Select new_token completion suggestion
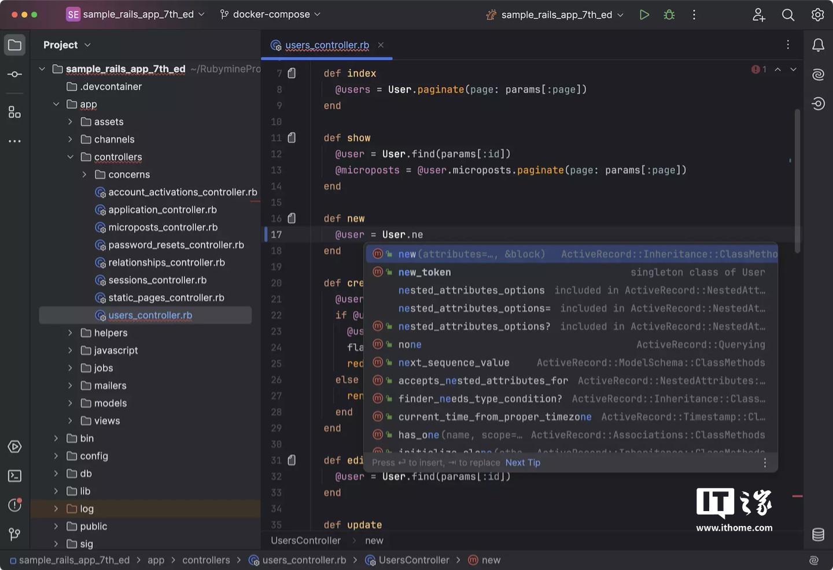This screenshot has width=833, height=570. tap(425, 272)
